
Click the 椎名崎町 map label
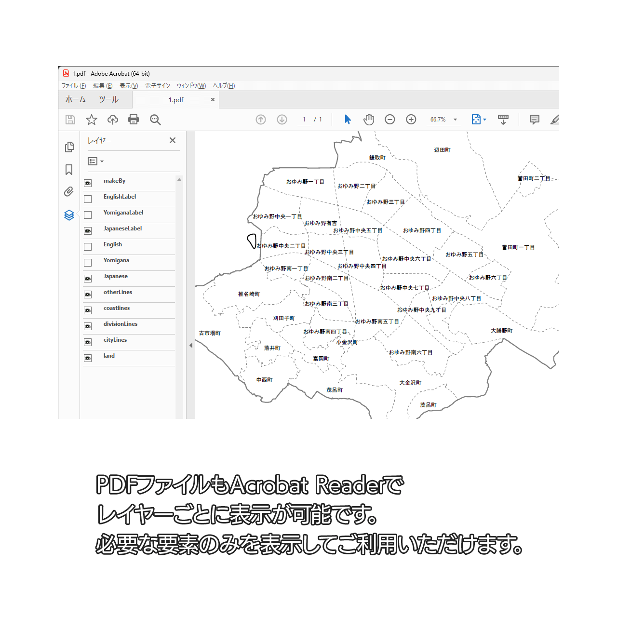[249, 294]
